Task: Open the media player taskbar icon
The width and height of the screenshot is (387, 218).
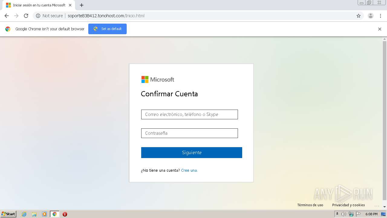Action: (x=44, y=214)
